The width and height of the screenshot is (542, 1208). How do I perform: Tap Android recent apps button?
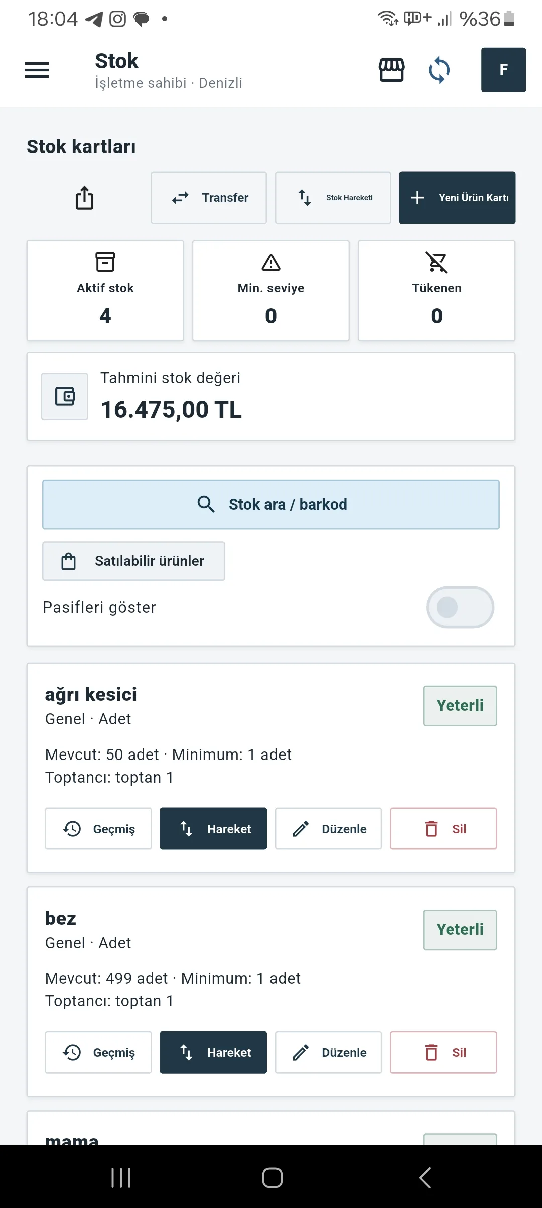point(121,1177)
